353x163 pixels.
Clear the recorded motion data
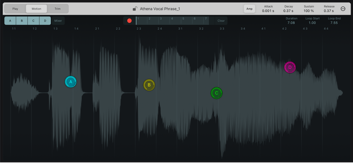pyautogui.click(x=221, y=21)
